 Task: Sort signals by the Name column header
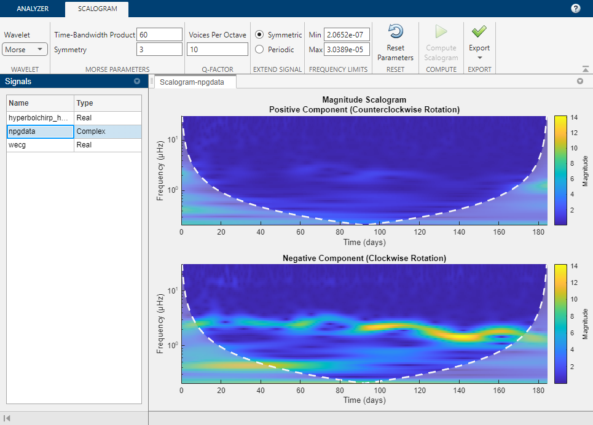pyautogui.click(x=40, y=103)
